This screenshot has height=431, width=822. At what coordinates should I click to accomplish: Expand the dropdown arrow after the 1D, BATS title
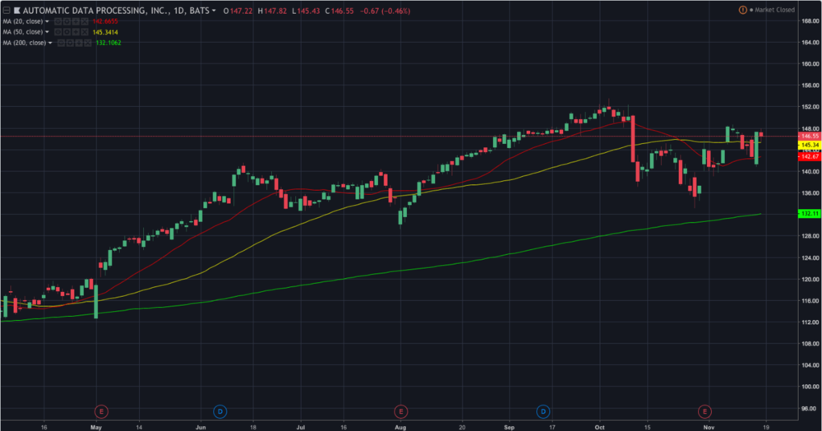pos(215,11)
